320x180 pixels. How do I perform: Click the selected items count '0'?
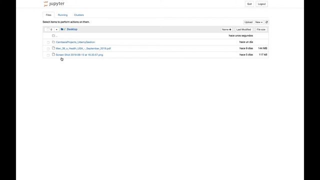tap(51, 29)
